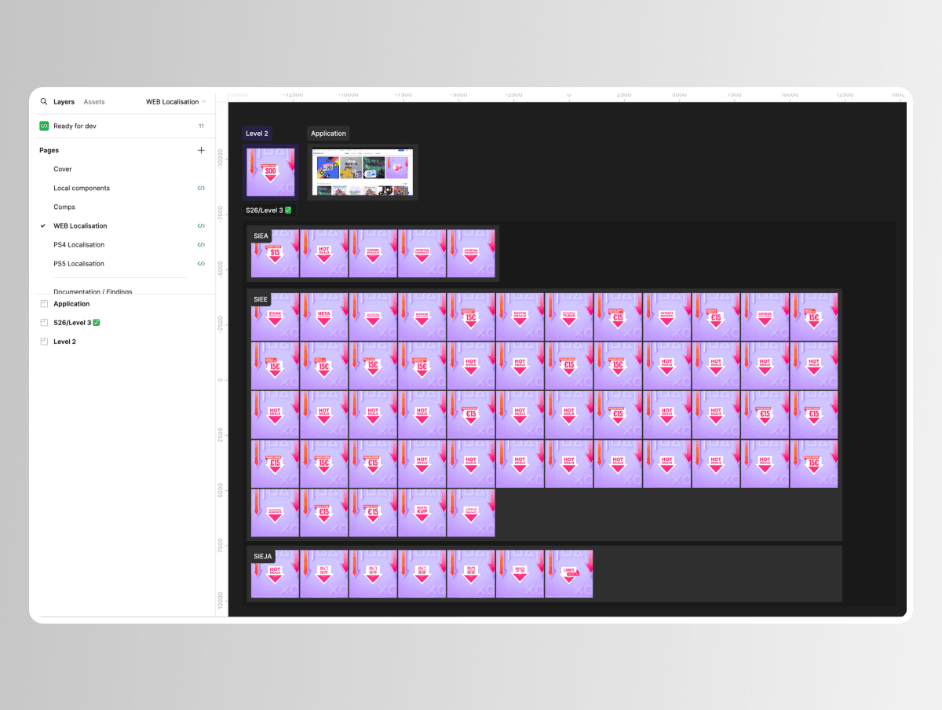Click the Ready for dev row label
The width and height of the screenshot is (942, 710).
[x=75, y=126]
